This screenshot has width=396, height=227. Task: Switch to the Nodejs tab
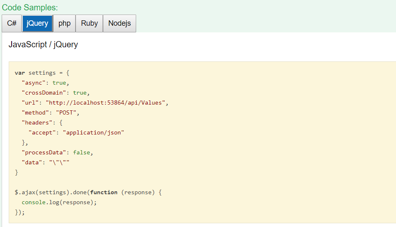[120, 23]
